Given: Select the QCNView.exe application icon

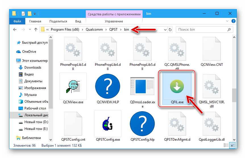Looking at the screenshot, I should coord(73,86).
